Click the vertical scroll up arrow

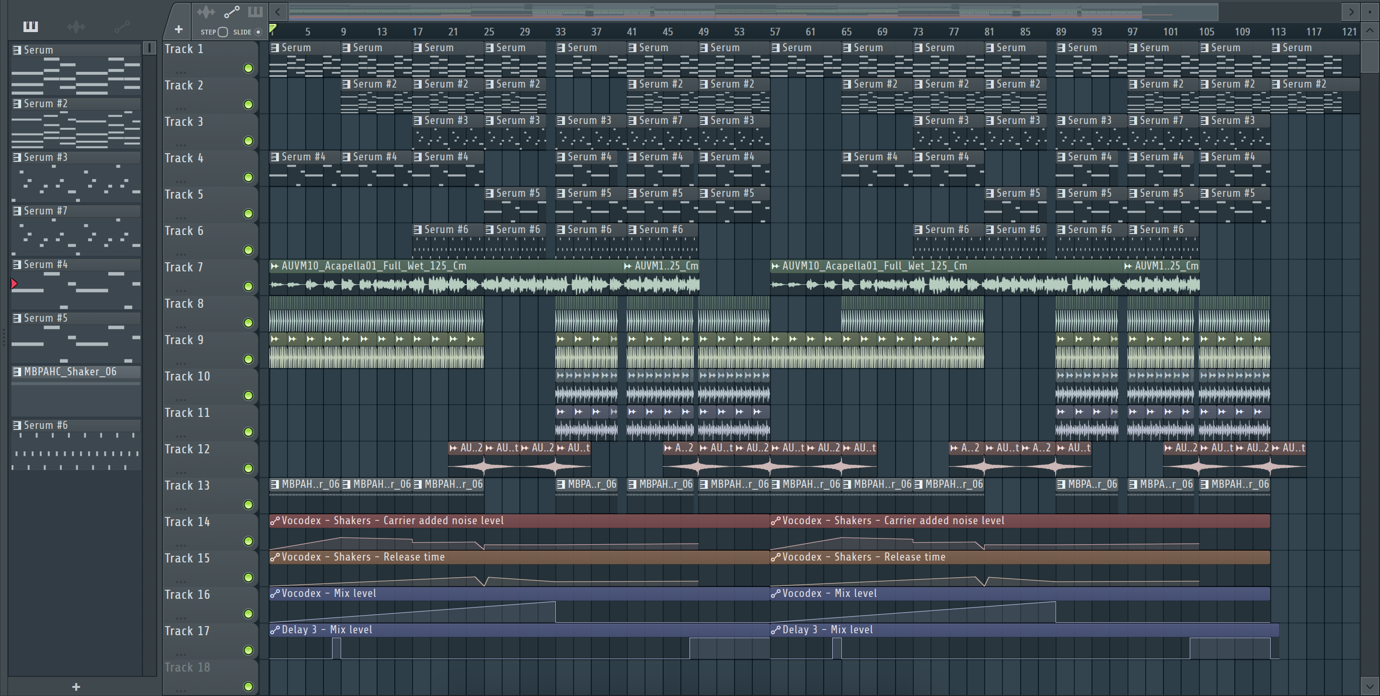[1370, 31]
